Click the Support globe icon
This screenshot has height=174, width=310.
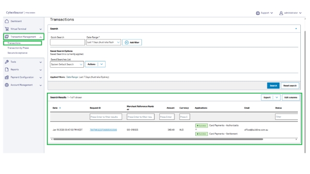click(258, 13)
